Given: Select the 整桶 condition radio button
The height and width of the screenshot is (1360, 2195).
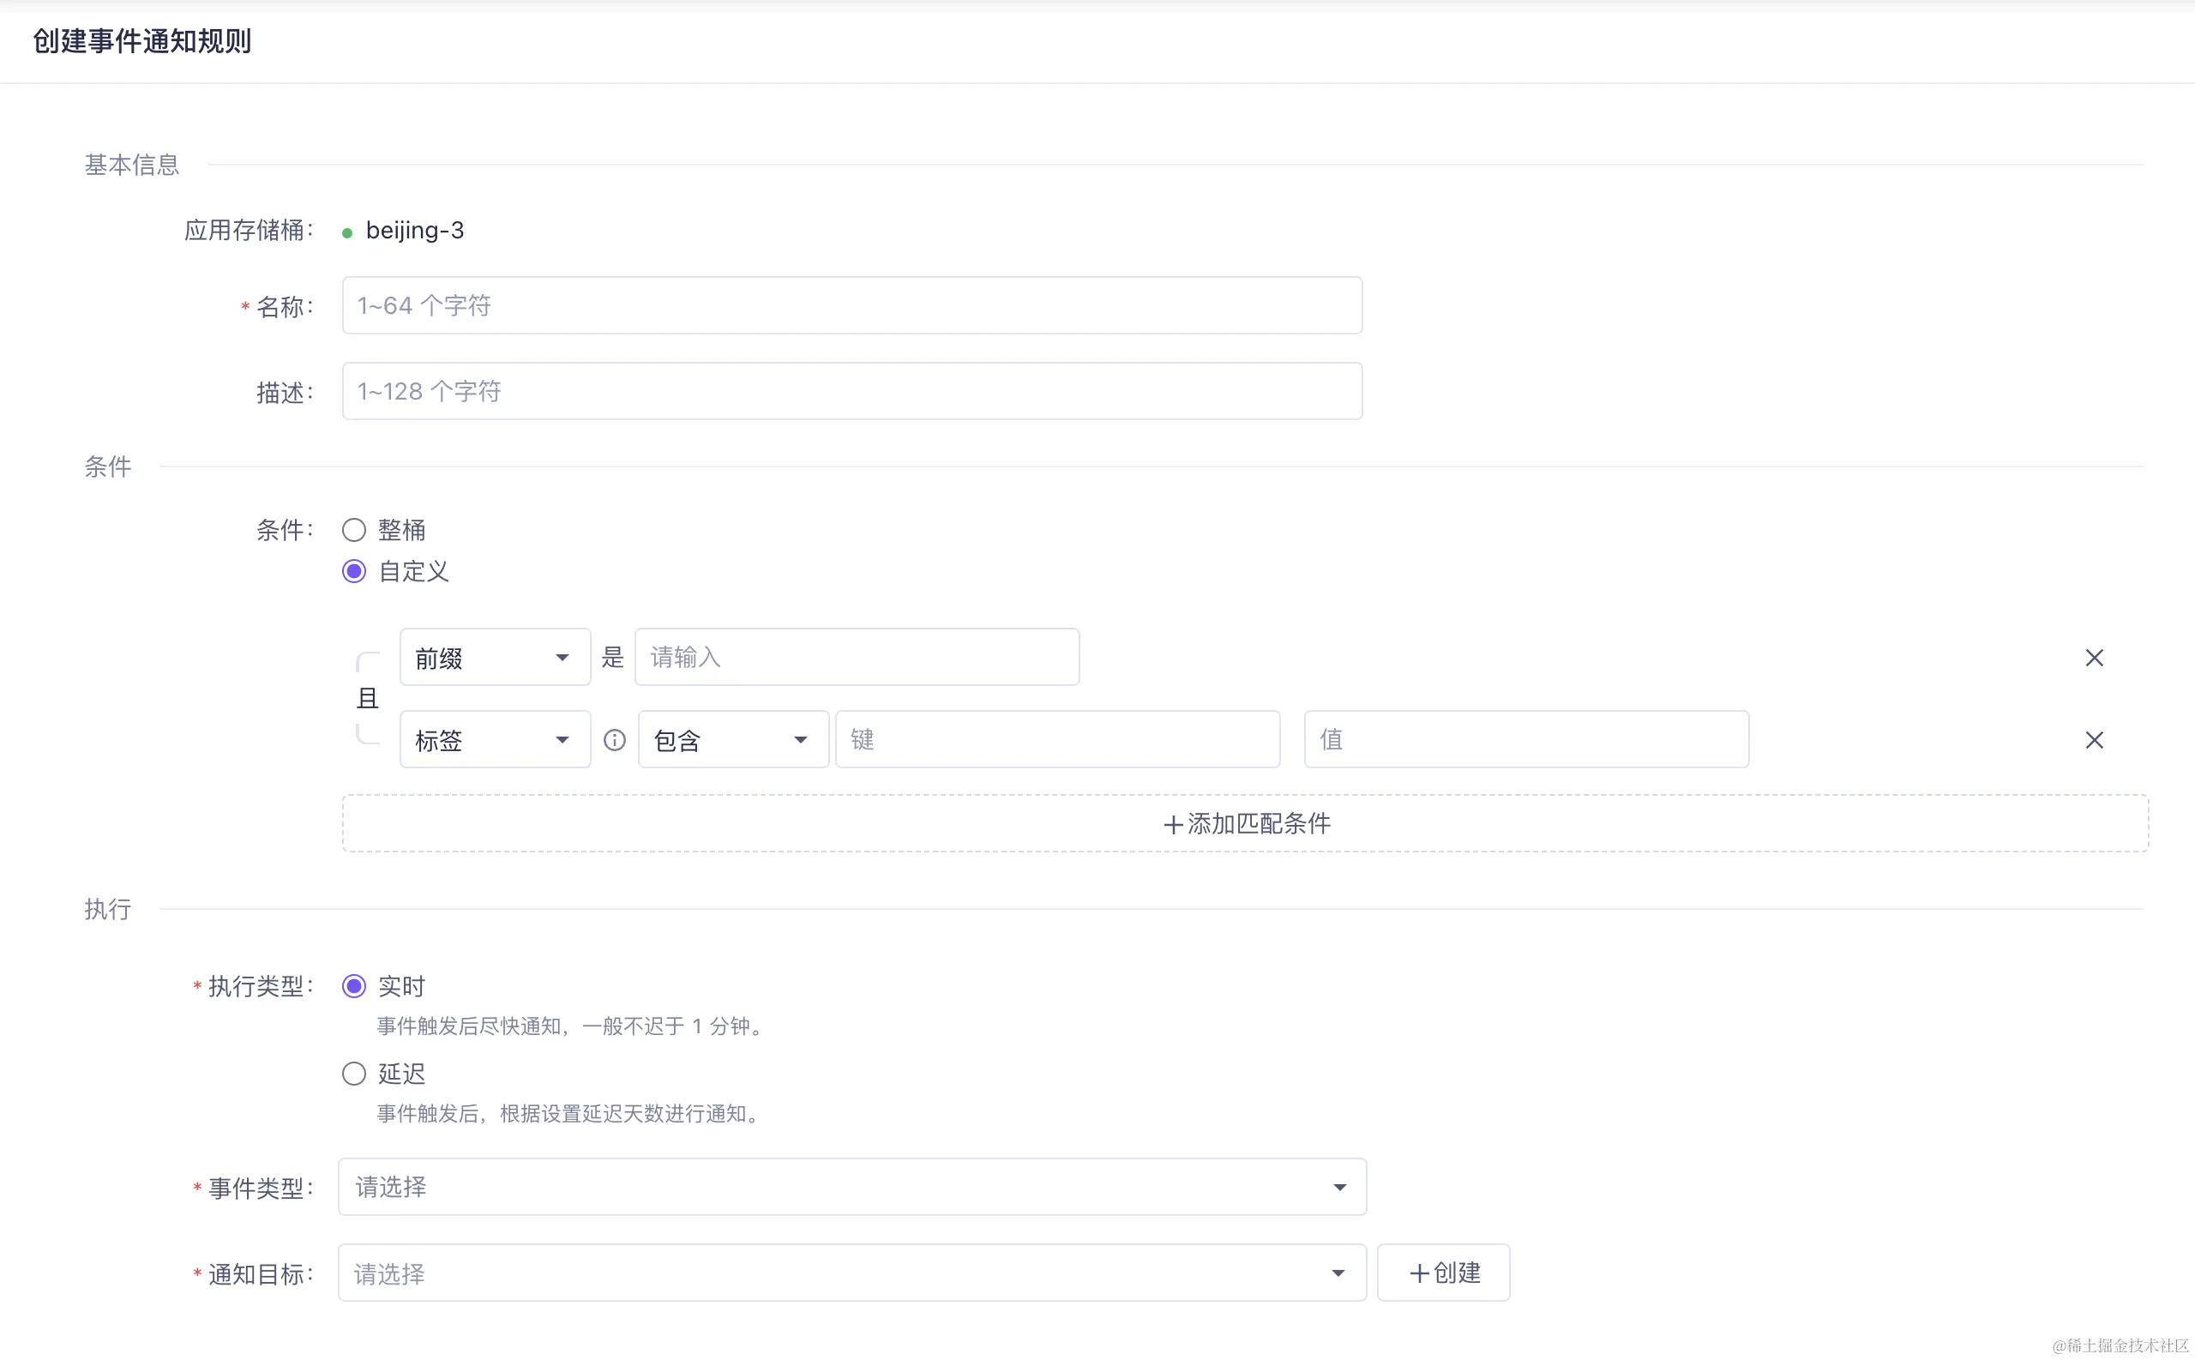Looking at the screenshot, I should coord(354,530).
